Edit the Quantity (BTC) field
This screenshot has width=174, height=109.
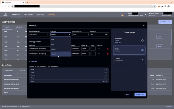[x=80, y=34]
